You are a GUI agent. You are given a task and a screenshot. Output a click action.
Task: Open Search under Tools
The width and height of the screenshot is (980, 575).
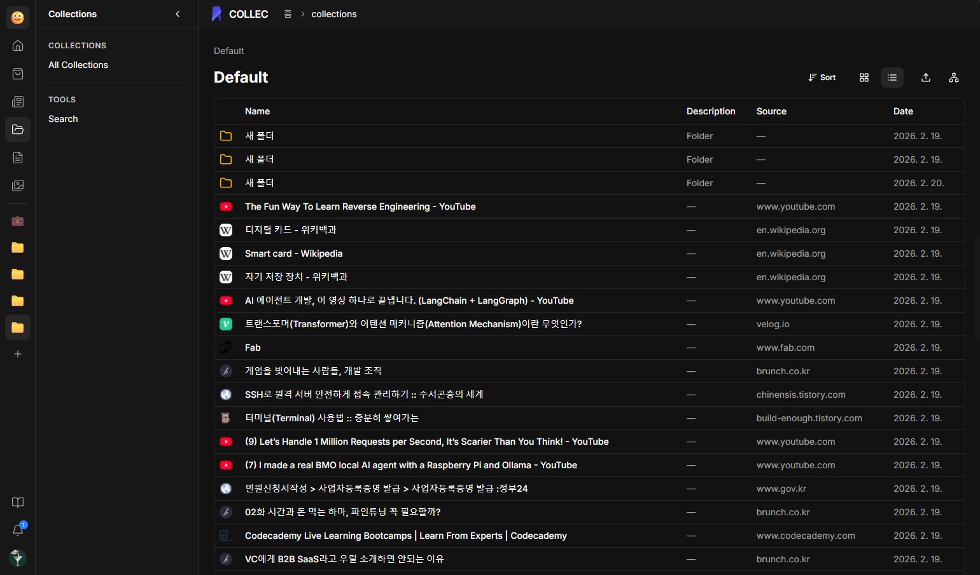tap(63, 119)
